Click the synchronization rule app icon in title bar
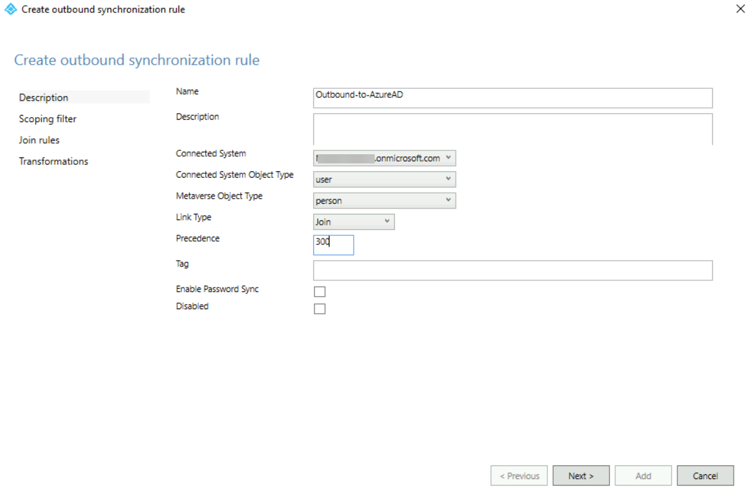 [x=10, y=9]
